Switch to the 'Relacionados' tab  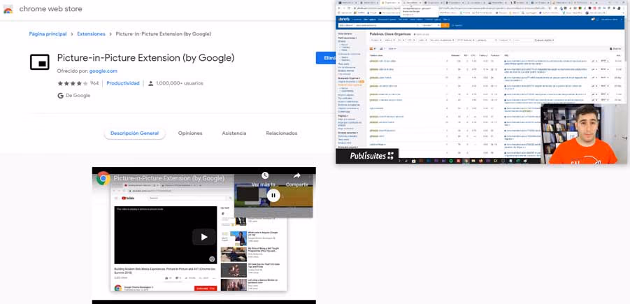282,133
